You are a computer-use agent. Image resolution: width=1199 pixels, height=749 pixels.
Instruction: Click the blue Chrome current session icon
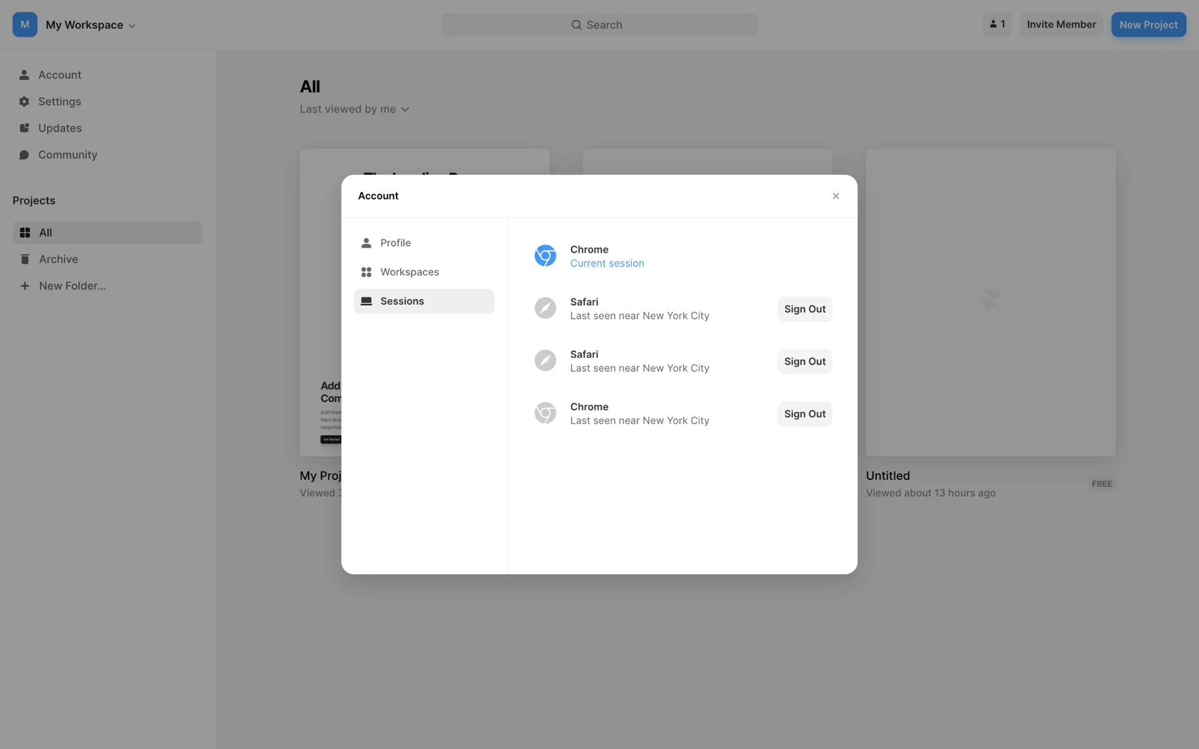(x=545, y=256)
